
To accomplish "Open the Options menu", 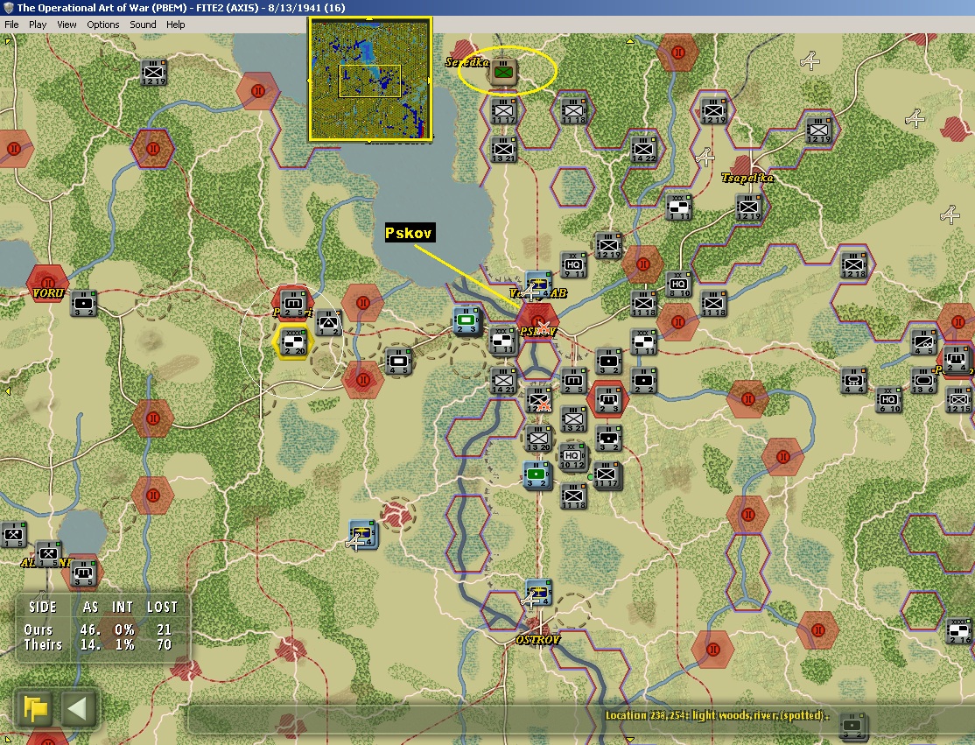I will [x=102, y=25].
